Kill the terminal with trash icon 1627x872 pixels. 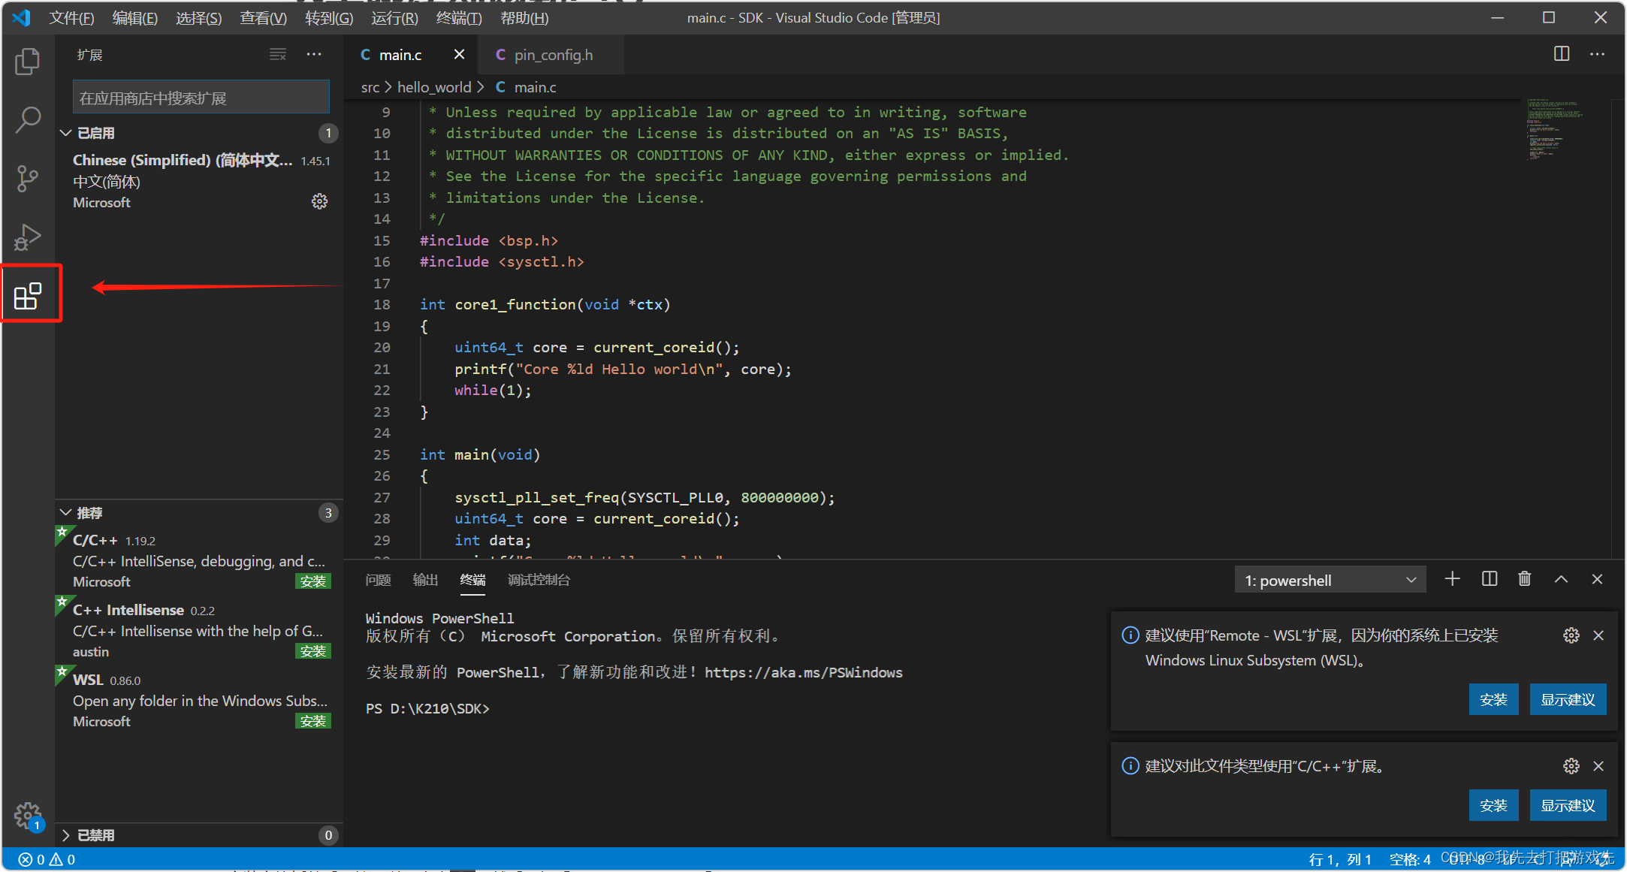pyautogui.click(x=1525, y=579)
